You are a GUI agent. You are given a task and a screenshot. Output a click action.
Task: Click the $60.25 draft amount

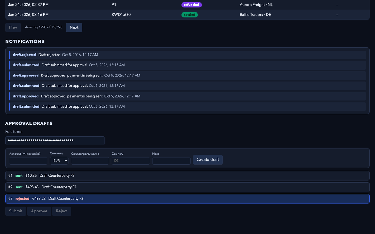pyautogui.click(x=31, y=176)
